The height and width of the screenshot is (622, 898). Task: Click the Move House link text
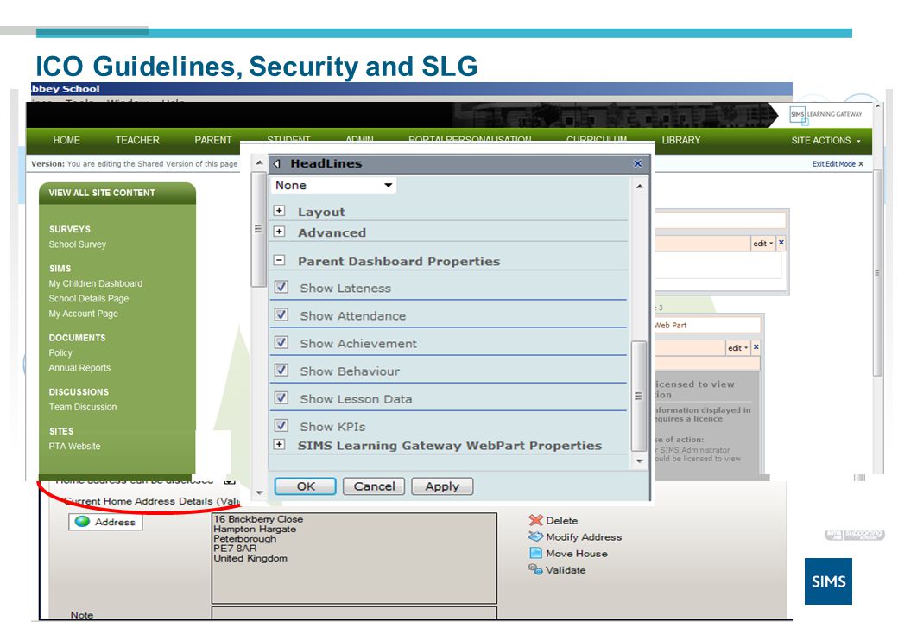click(577, 554)
